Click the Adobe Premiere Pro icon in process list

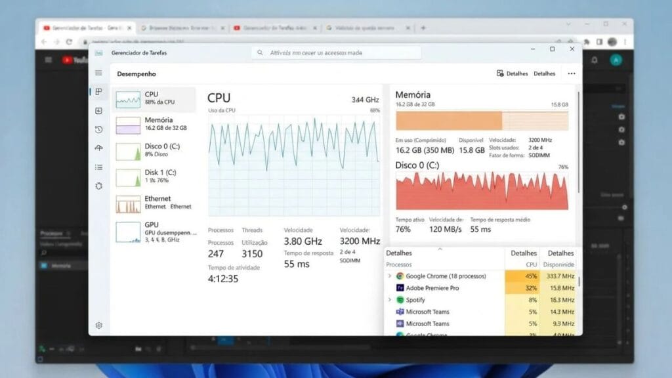(400, 288)
